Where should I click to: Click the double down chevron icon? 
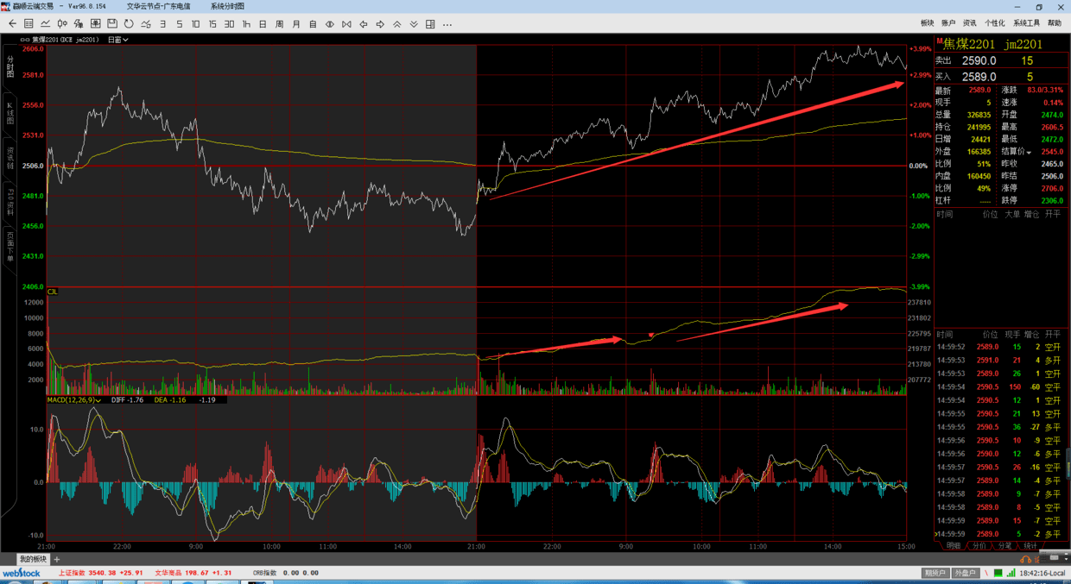click(414, 24)
